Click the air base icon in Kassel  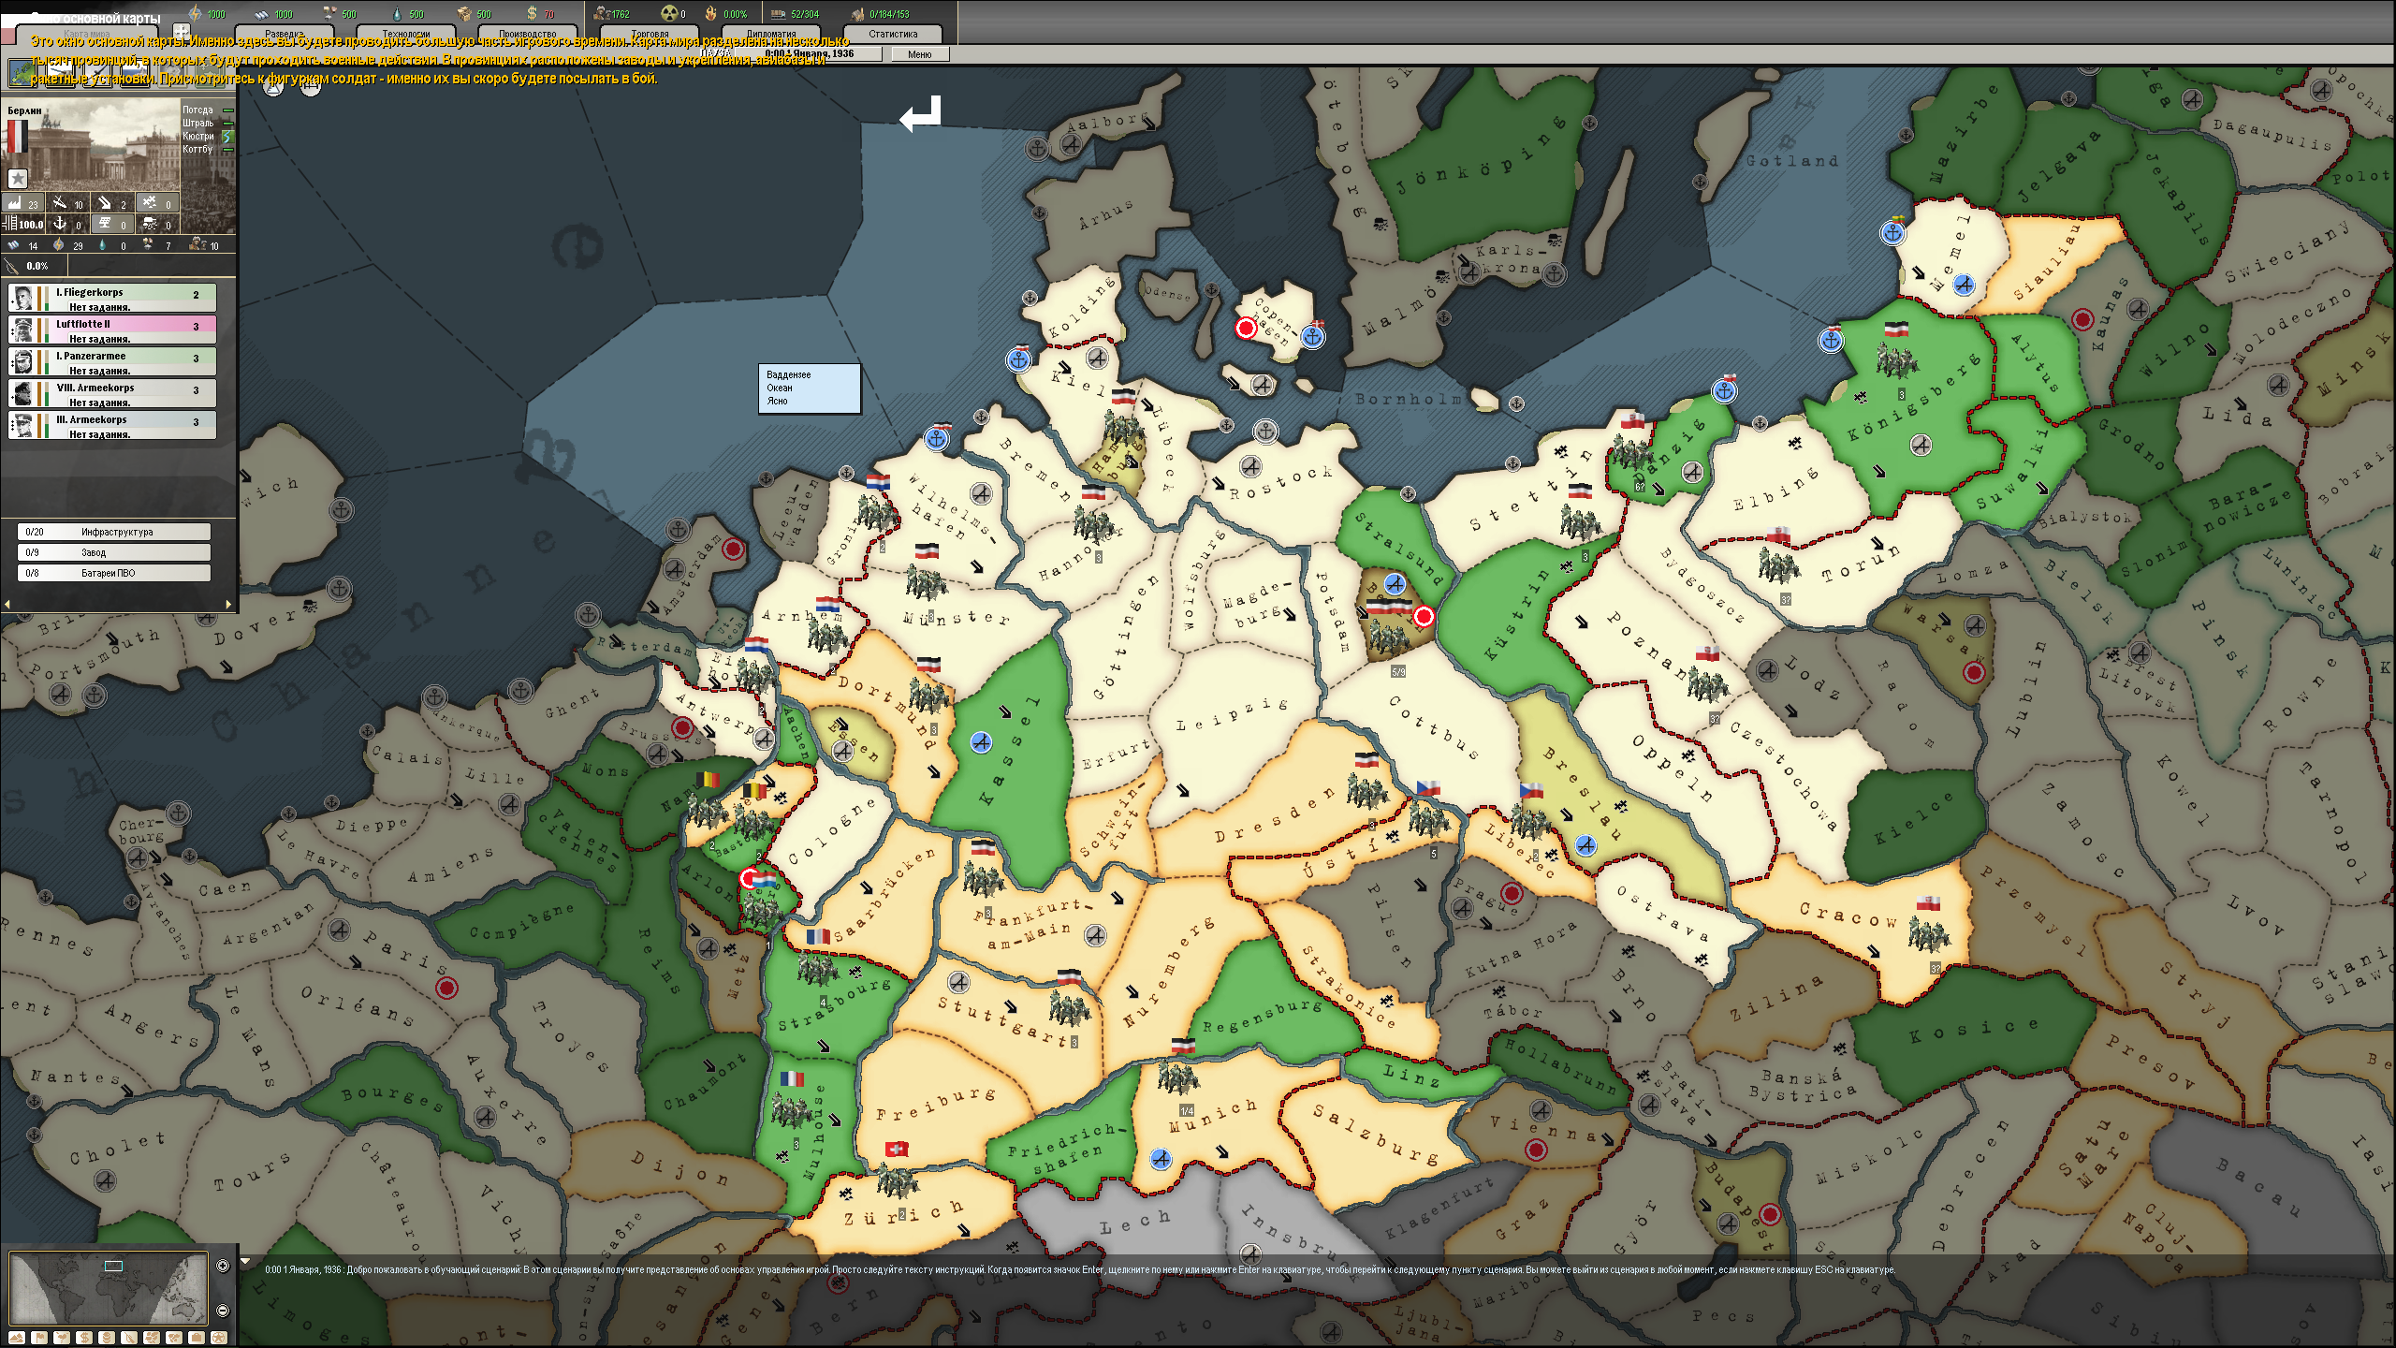click(x=981, y=742)
